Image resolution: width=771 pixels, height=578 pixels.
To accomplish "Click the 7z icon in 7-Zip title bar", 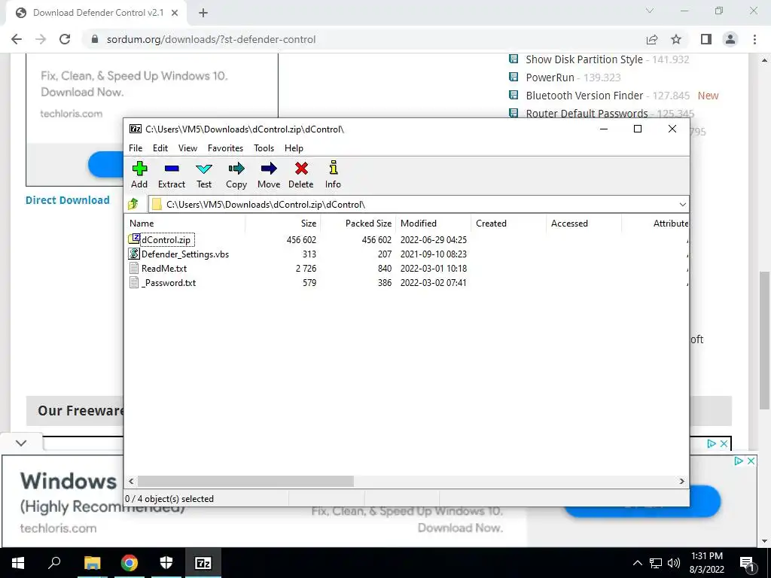I will [x=136, y=129].
